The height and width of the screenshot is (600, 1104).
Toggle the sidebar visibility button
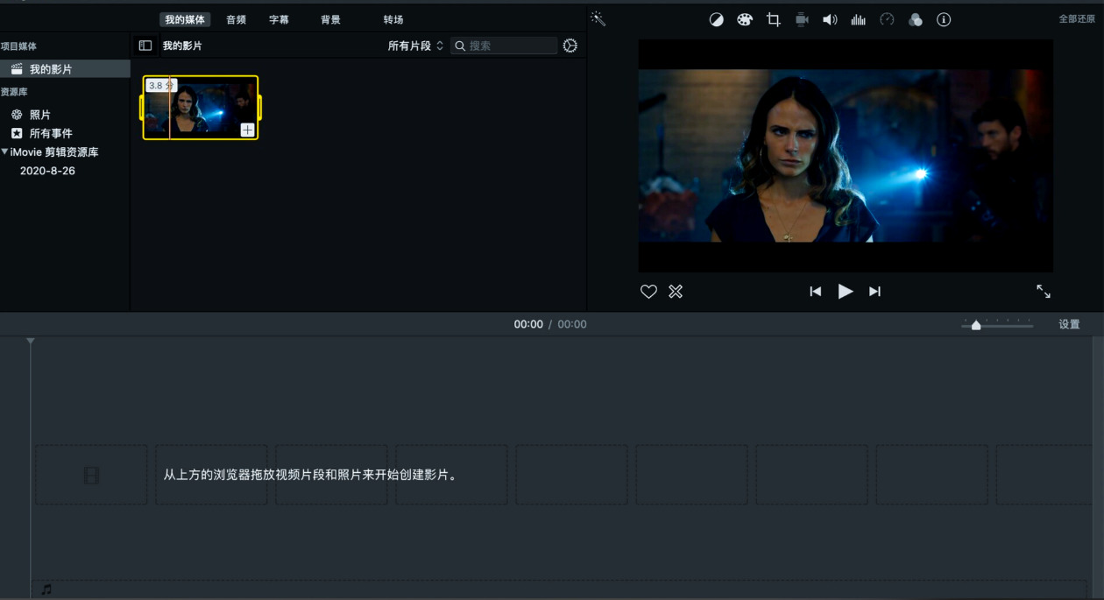click(x=145, y=46)
